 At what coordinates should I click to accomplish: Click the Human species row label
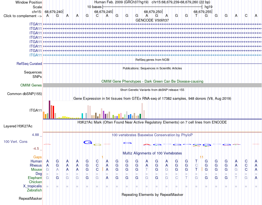tap(36, 161)
